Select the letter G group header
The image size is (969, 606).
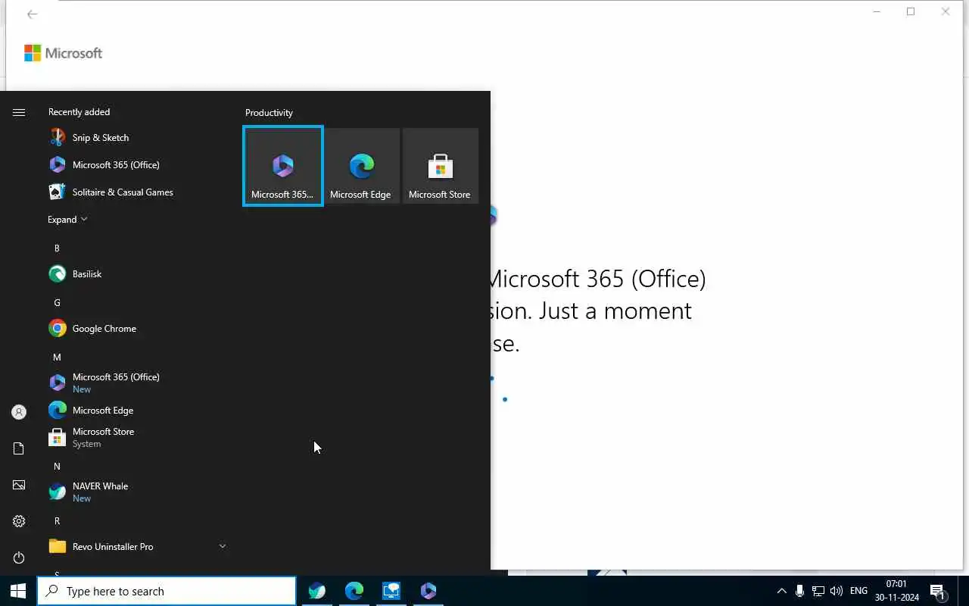57,303
